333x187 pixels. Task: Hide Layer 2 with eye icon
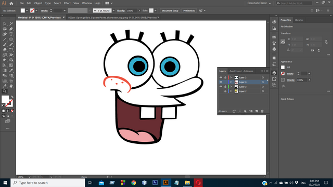221,77
